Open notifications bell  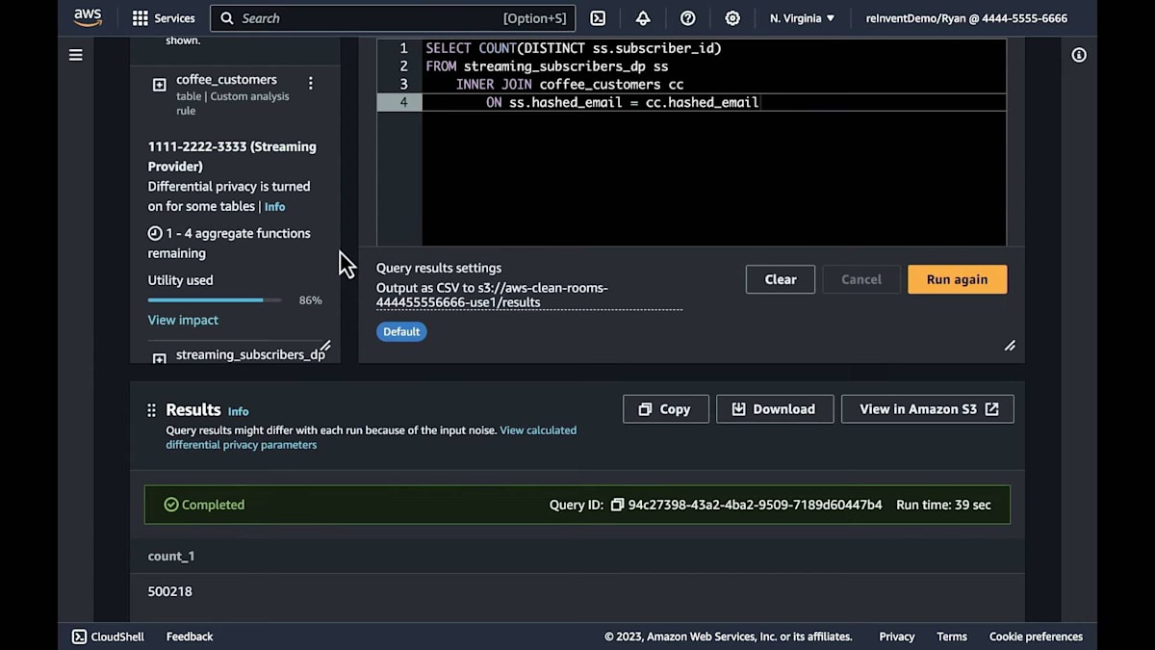tap(643, 18)
